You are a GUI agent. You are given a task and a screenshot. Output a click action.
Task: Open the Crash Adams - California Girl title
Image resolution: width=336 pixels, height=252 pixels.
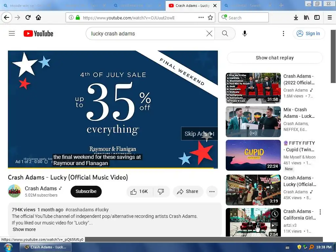(300, 215)
